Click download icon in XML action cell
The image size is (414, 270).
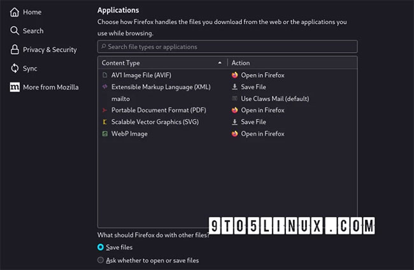point(234,87)
